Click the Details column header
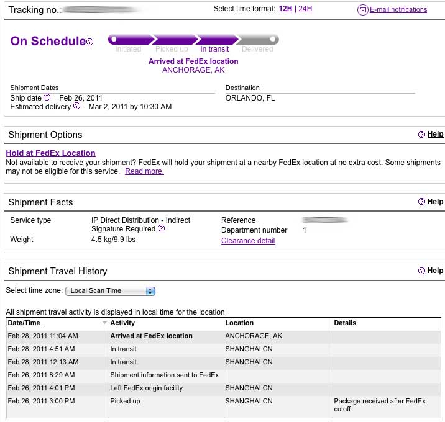 (345, 323)
